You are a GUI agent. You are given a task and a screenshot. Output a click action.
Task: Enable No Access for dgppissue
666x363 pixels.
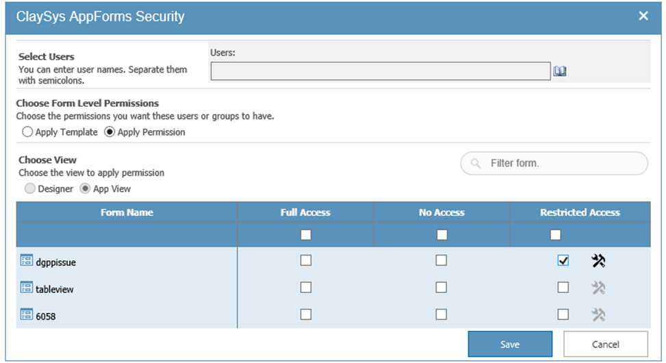pyautogui.click(x=441, y=260)
